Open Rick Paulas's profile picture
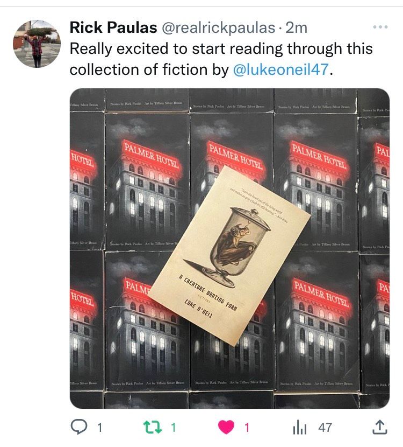The image size is (403, 447). click(x=37, y=44)
